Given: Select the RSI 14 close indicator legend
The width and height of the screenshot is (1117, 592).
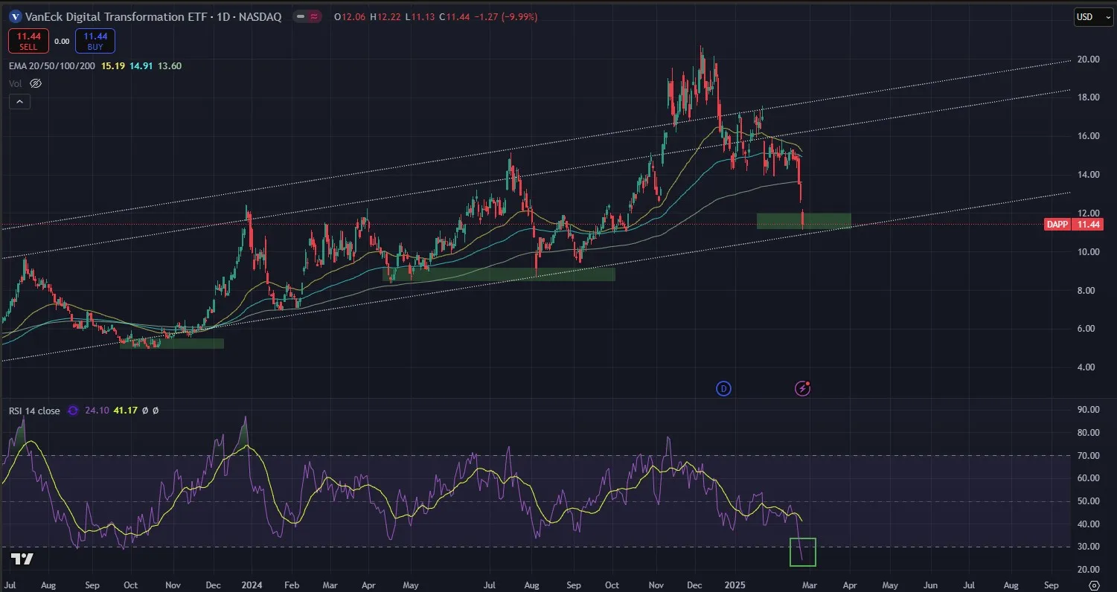Looking at the screenshot, I should pos(34,411).
